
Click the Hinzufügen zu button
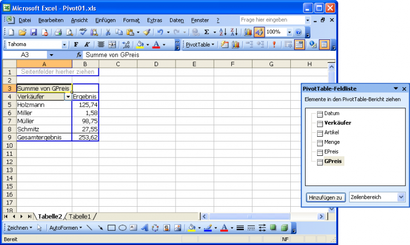[325, 197]
